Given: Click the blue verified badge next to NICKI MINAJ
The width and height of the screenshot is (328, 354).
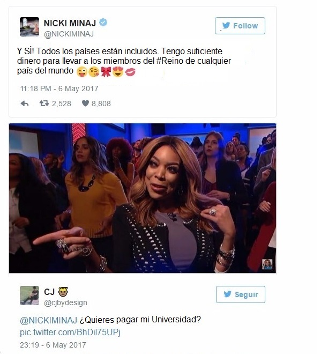Looking at the screenshot, I should point(103,23).
